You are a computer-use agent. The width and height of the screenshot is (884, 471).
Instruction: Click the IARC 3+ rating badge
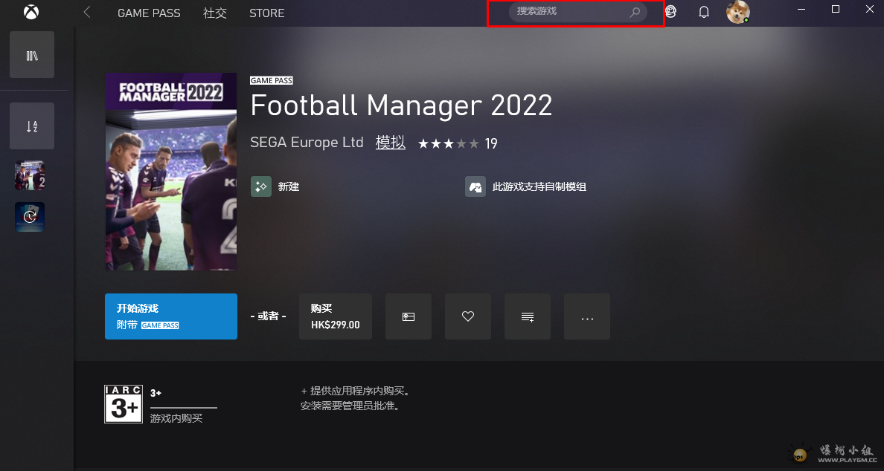pyautogui.click(x=124, y=404)
